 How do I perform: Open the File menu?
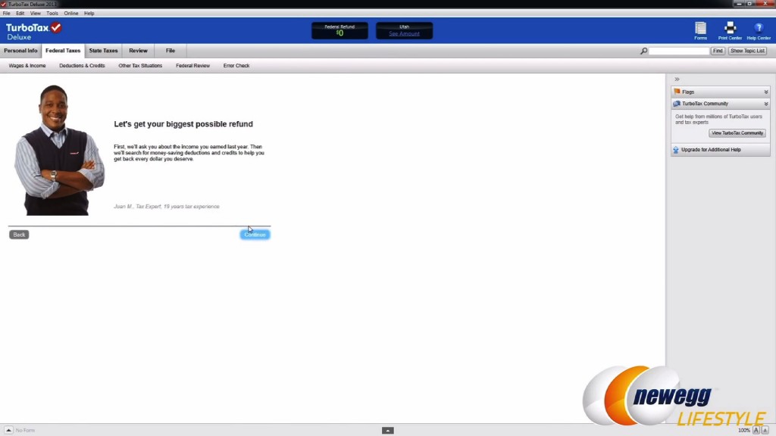pyautogui.click(x=6, y=14)
